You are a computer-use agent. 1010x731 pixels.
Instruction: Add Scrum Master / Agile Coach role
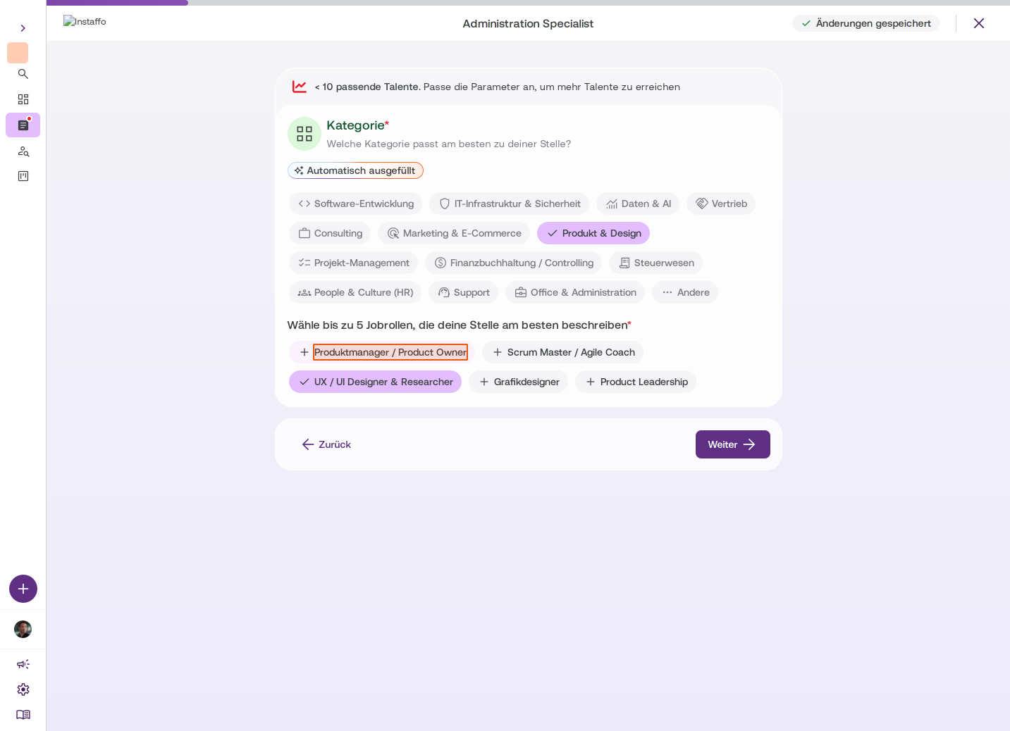click(x=562, y=352)
